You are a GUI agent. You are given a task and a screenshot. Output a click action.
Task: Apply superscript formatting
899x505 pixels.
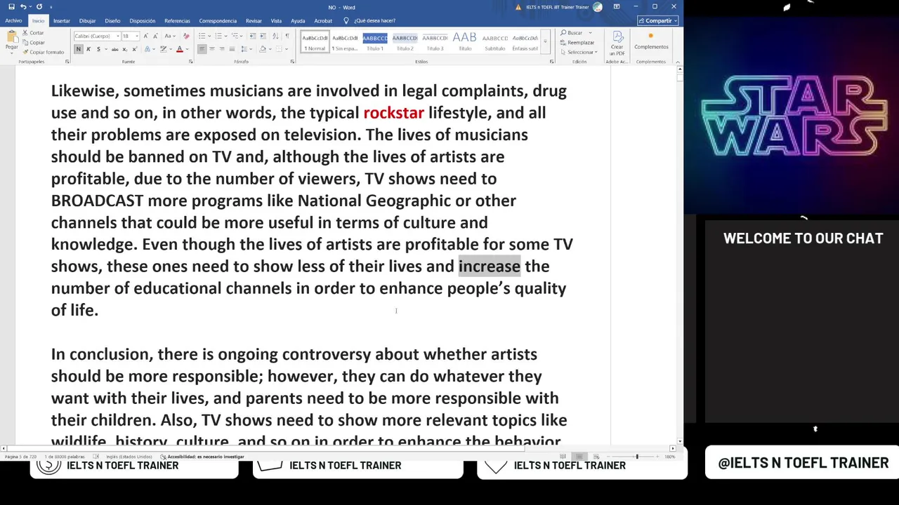click(133, 49)
